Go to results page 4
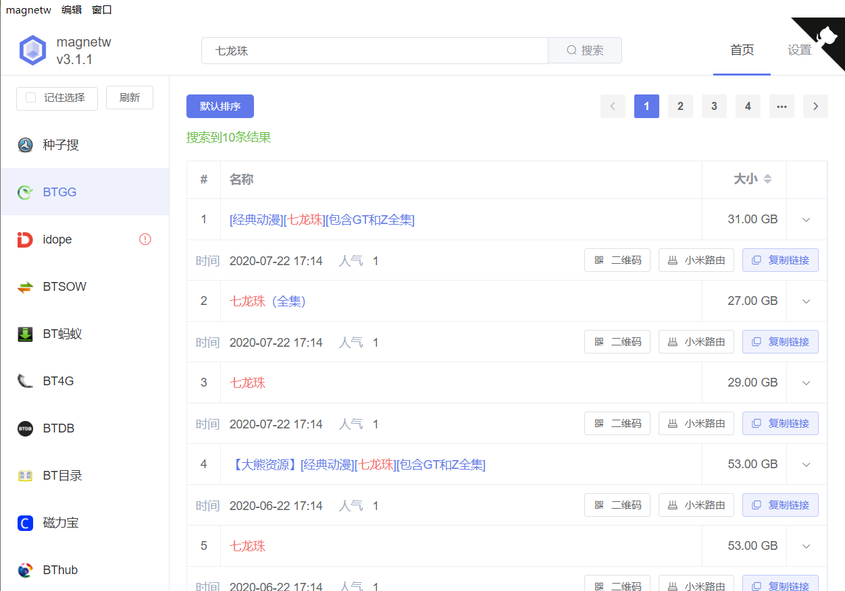Viewport: 845px width, 591px height. coord(748,106)
